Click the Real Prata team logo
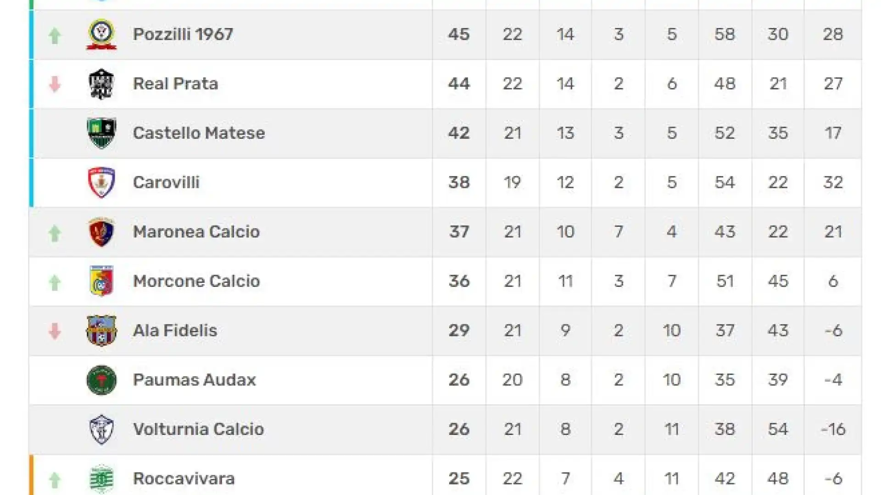 point(101,84)
